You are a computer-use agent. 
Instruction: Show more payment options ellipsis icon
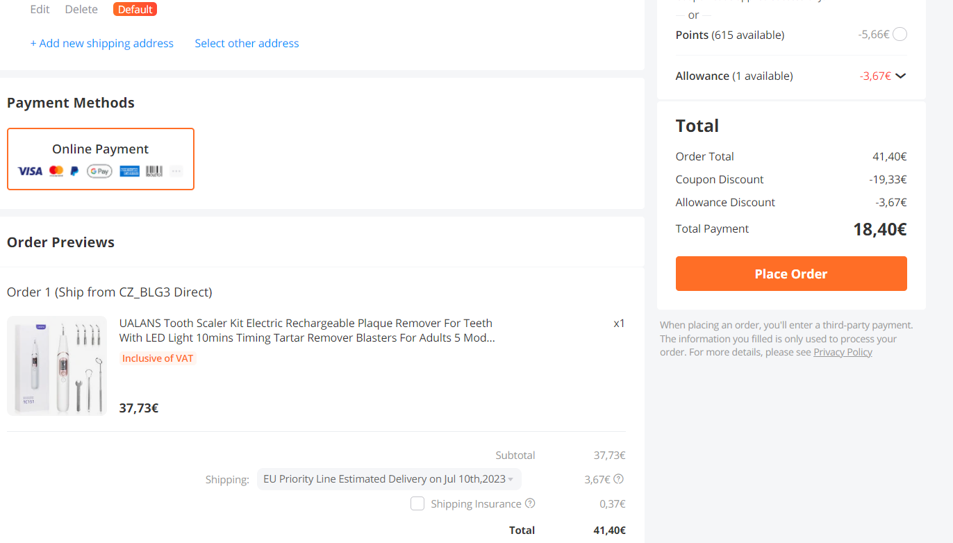click(176, 171)
